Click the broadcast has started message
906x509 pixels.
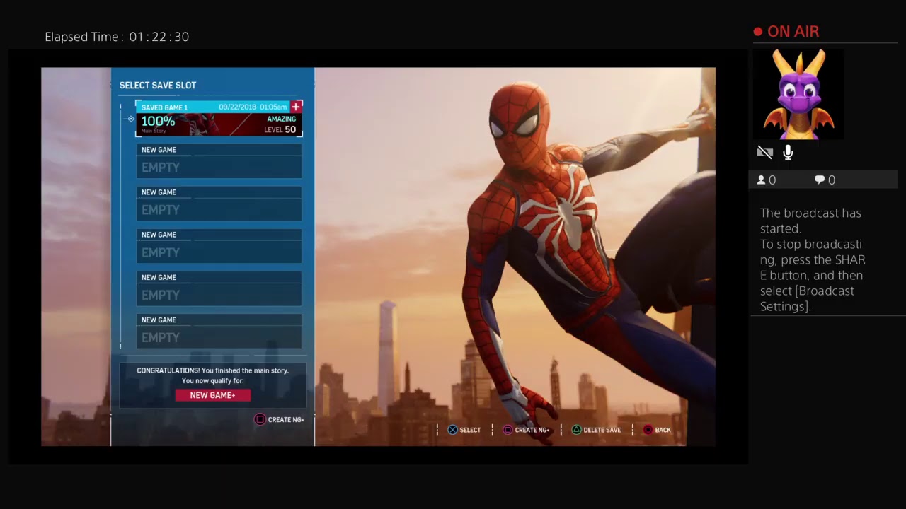coord(813,259)
